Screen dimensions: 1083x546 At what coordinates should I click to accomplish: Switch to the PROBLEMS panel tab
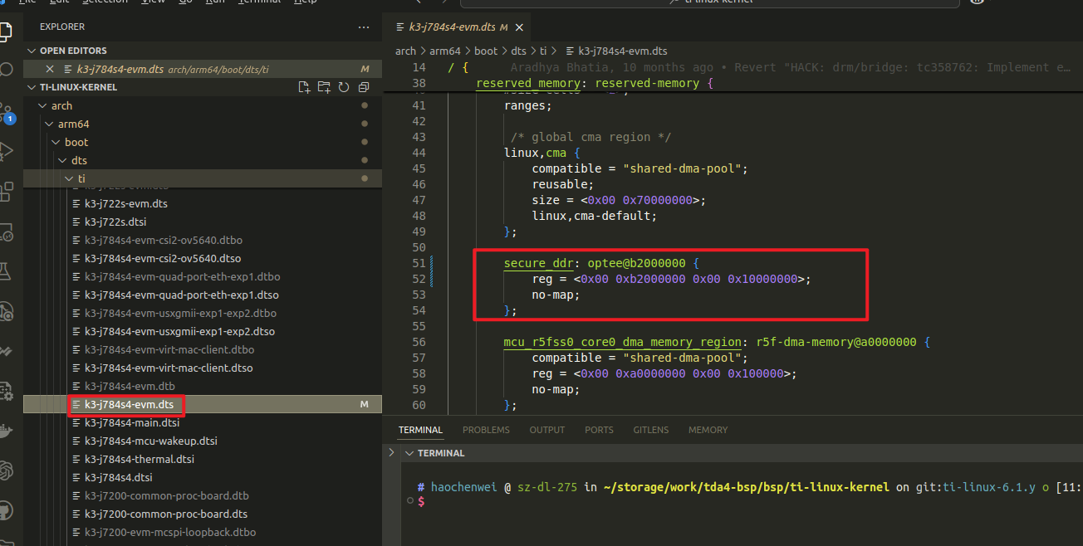(486, 430)
